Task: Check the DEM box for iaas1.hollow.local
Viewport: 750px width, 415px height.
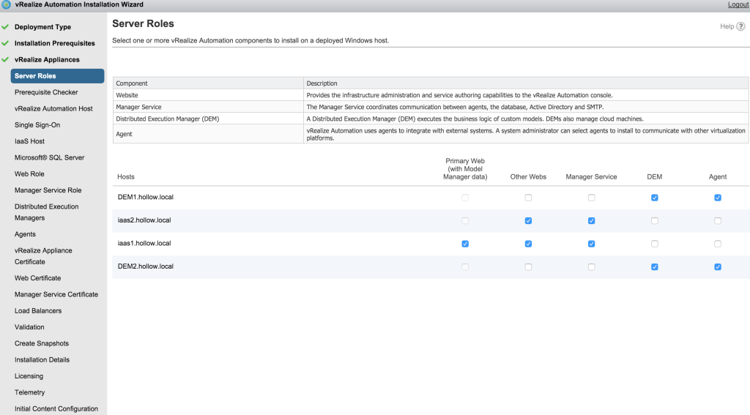Action: point(654,244)
